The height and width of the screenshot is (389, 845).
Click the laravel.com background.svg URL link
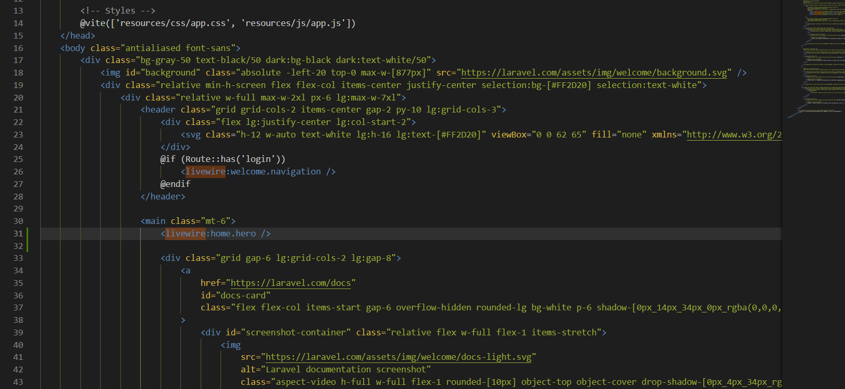594,73
